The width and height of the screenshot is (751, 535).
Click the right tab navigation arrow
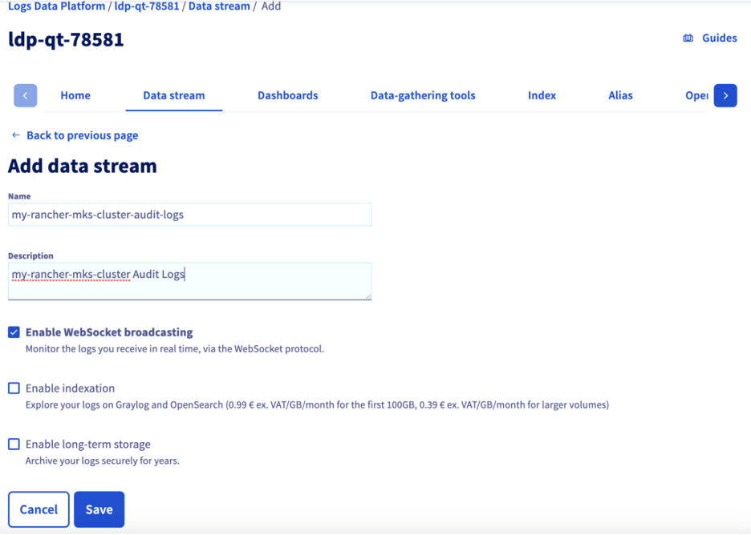725,95
